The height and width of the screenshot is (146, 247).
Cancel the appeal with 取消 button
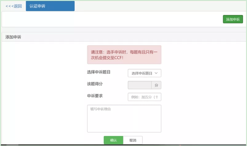pos(133,140)
